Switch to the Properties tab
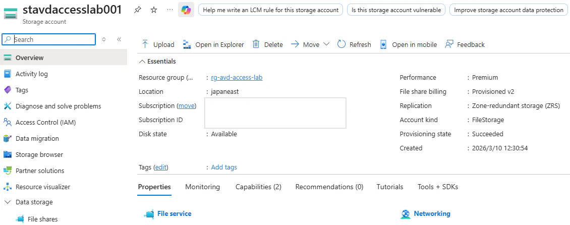Image resolution: width=570 pixels, height=225 pixels. (x=154, y=187)
